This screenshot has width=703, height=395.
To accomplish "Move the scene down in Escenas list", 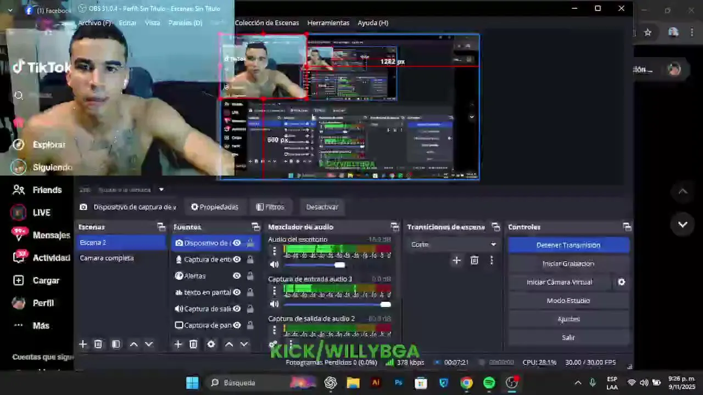I will coord(149,344).
